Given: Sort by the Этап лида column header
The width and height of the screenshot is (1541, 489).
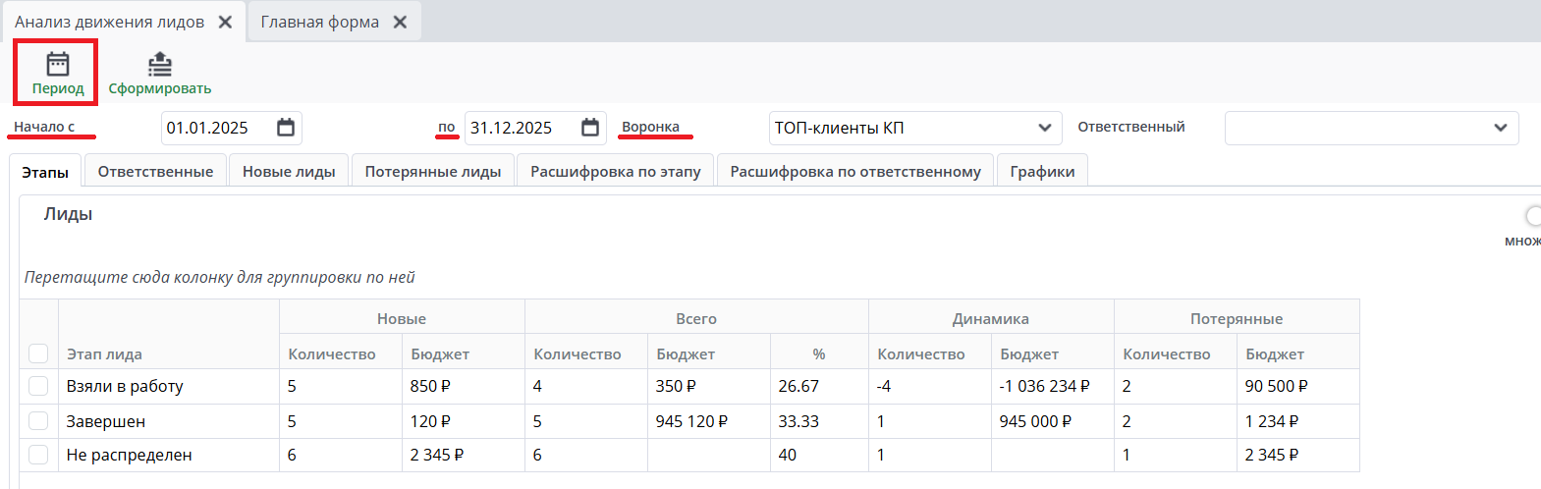Looking at the screenshot, I should pos(104,353).
